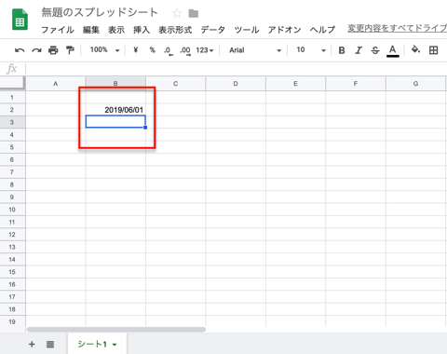Format cell as percent
The height and width of the screenshot is (354, 447).
152,50
